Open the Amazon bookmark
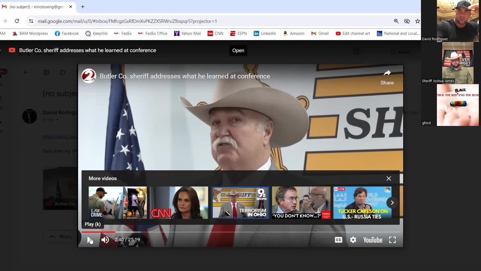The height and width of the screenshot is (271, 481). 293,33
